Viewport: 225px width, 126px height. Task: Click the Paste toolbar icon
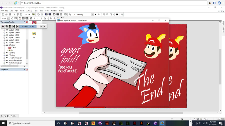21,14
